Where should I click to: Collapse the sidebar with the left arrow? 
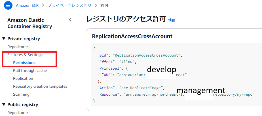70,20
